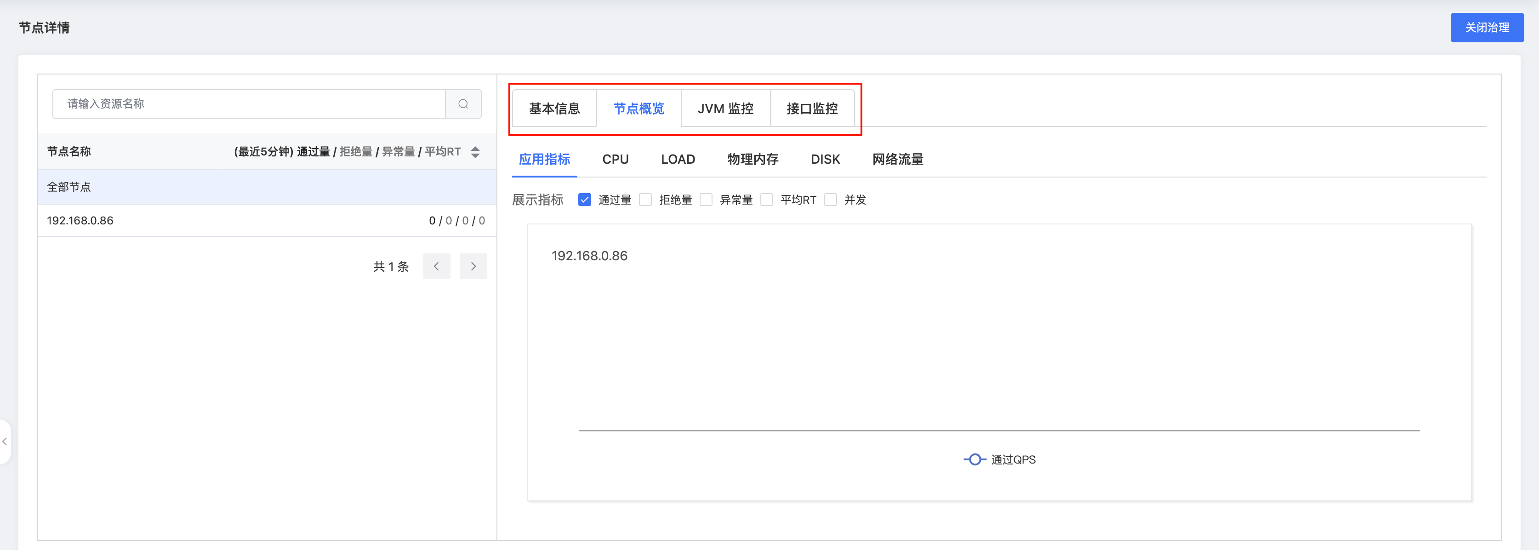This screenshot has width=1539, height=550.
Task: Click the 关闭治理 button
Action: [1487, 28]
